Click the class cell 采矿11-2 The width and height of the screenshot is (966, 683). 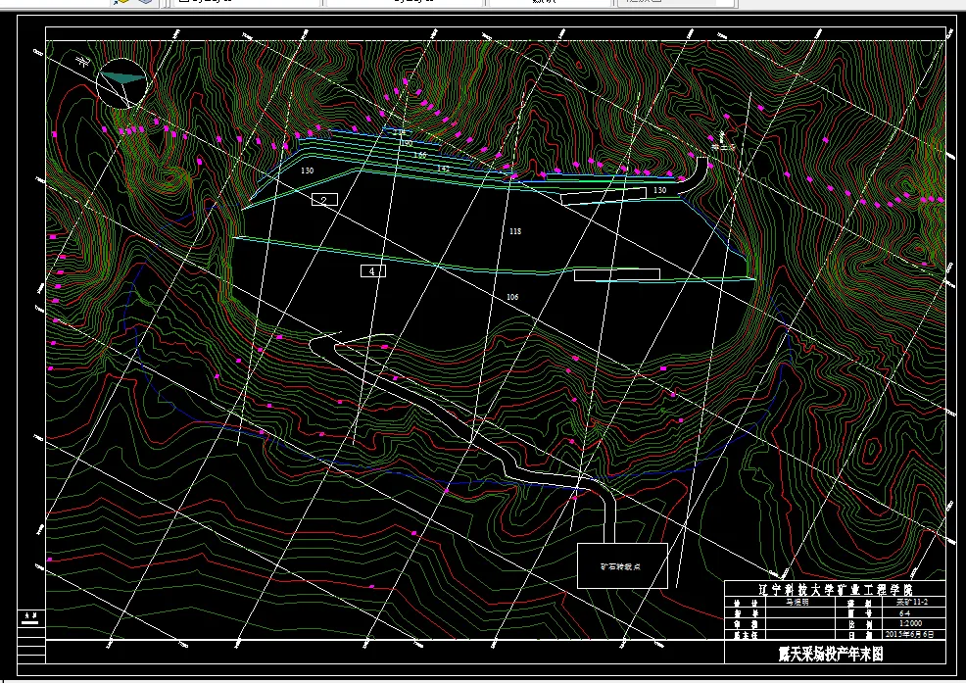coord(912,603)
